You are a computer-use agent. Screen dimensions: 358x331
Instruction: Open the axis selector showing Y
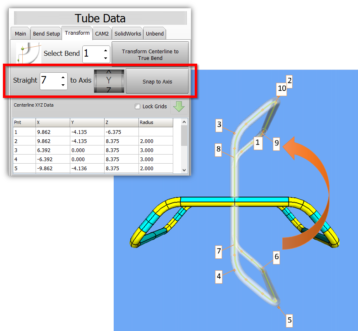pyautogui.click(x=109, y=81)
